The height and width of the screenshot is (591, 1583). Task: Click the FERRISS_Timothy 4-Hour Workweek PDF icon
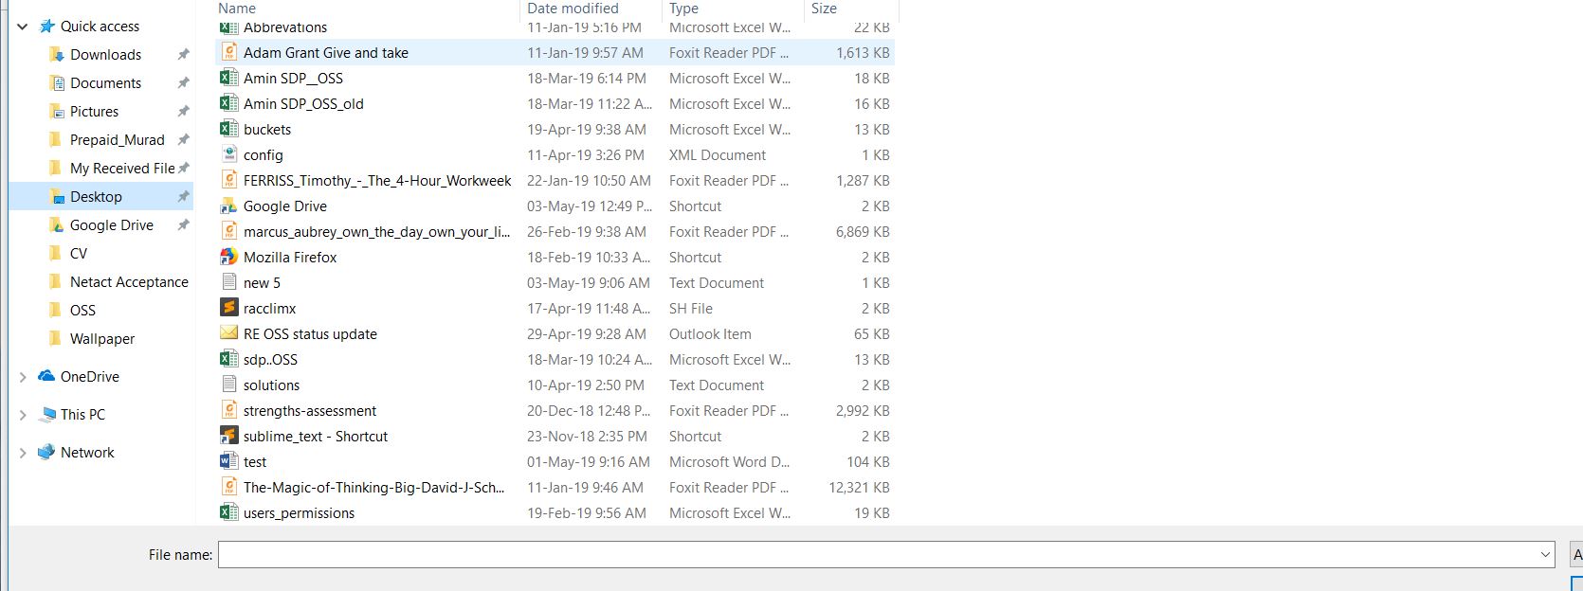pos(228,180)
